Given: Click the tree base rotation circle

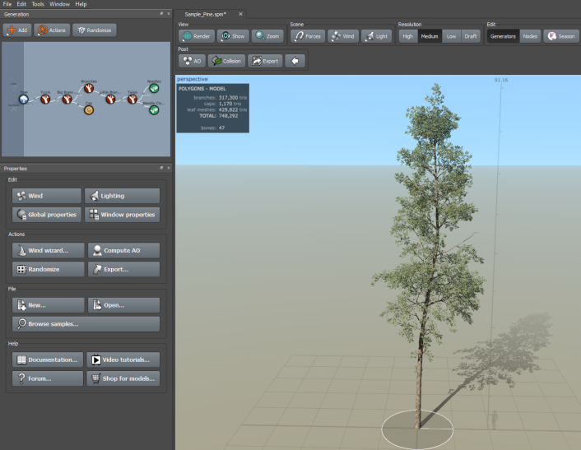Looking at the screenshot, I should (x=417, y=429).
